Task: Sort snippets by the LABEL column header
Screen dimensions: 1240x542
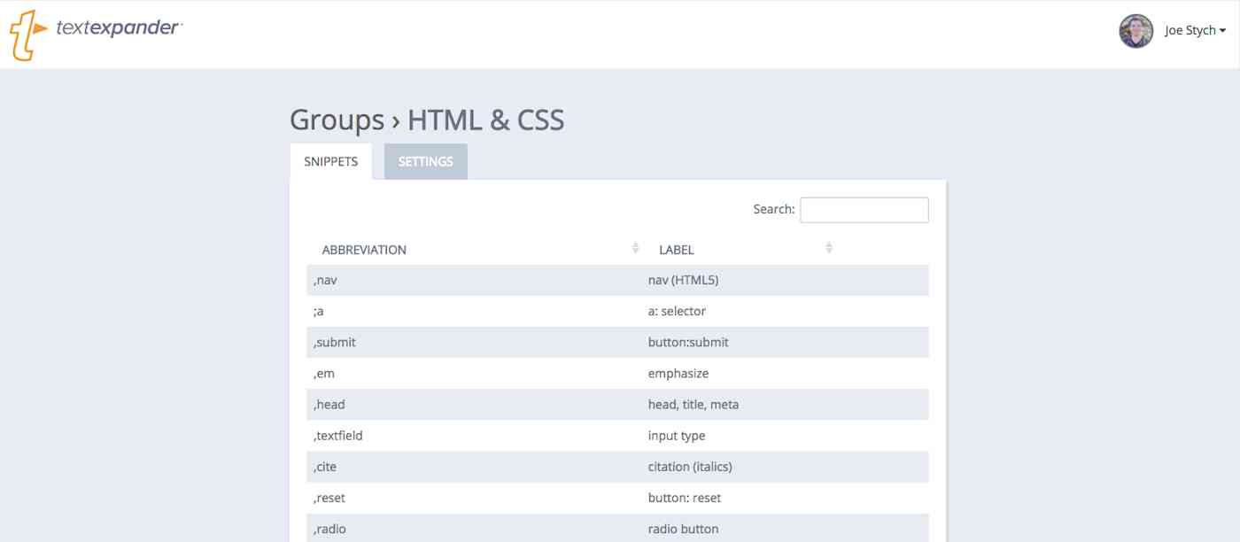Action: click(x=676, y=249)
